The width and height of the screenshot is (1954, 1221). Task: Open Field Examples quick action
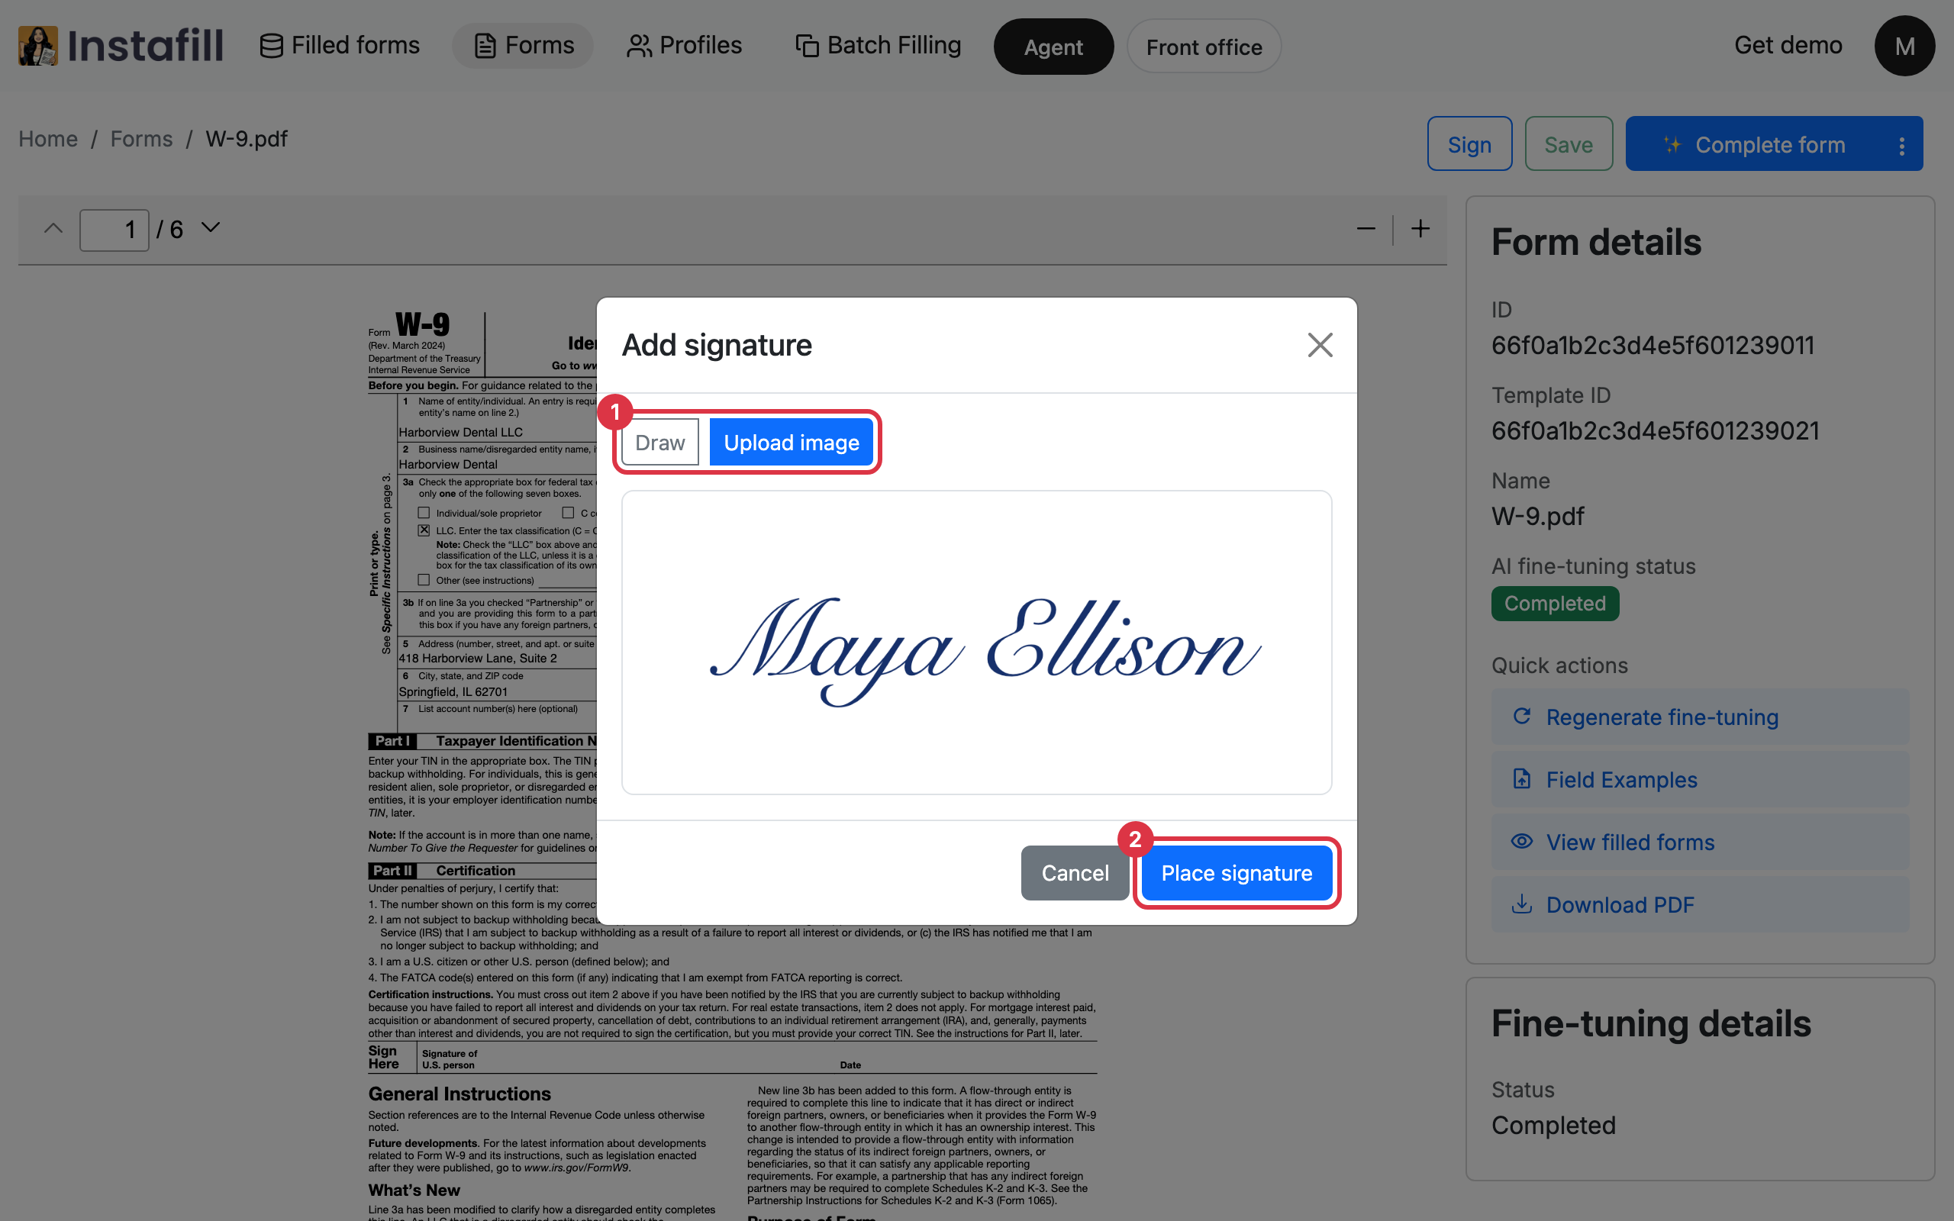click(1700, 779)
